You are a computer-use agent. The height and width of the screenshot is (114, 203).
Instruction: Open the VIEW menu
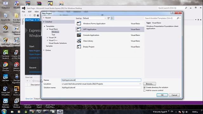coord(36,12)
